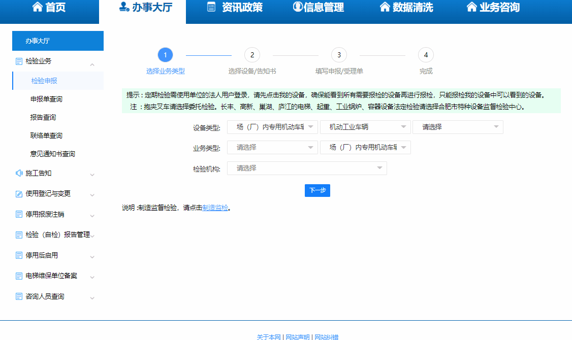Image resolution: width=572 pixels, height=340 pixels.
Task: Click the document icon beside 资讯政策
Action: point(211,7)
